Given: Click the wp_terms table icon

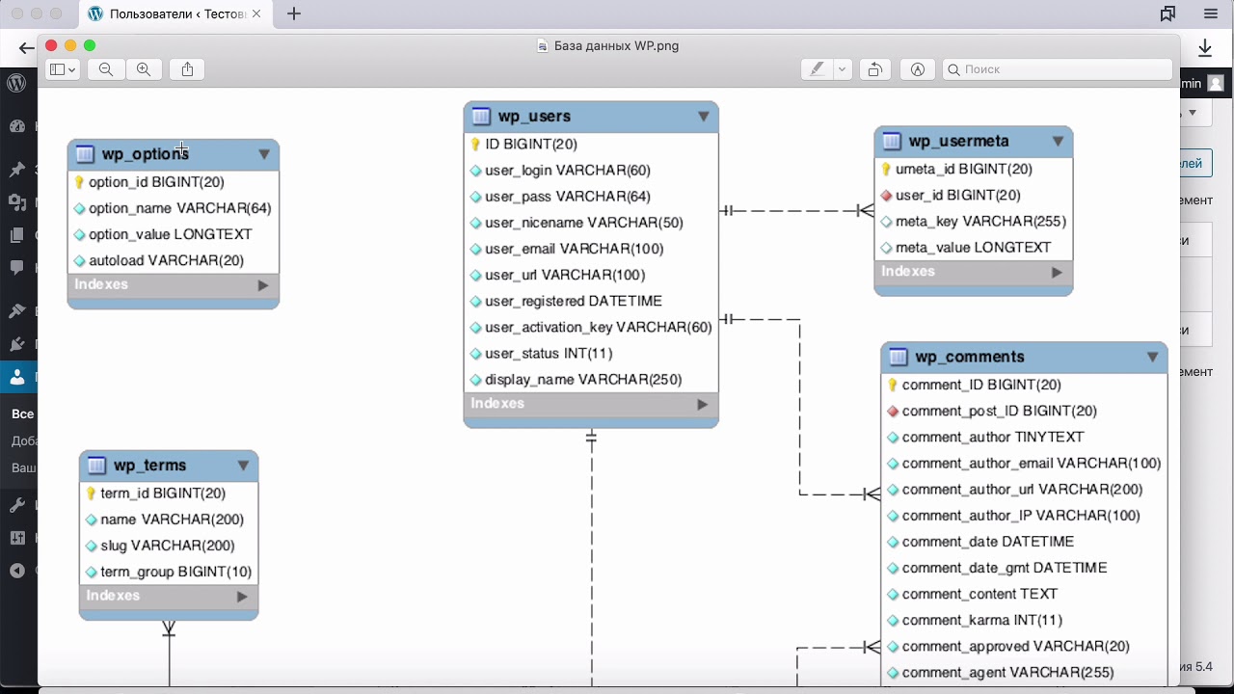Looking at the screenshot, I should (96, 466).
